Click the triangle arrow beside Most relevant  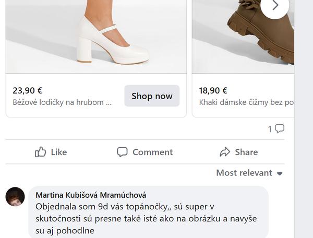tap(280, 173)
